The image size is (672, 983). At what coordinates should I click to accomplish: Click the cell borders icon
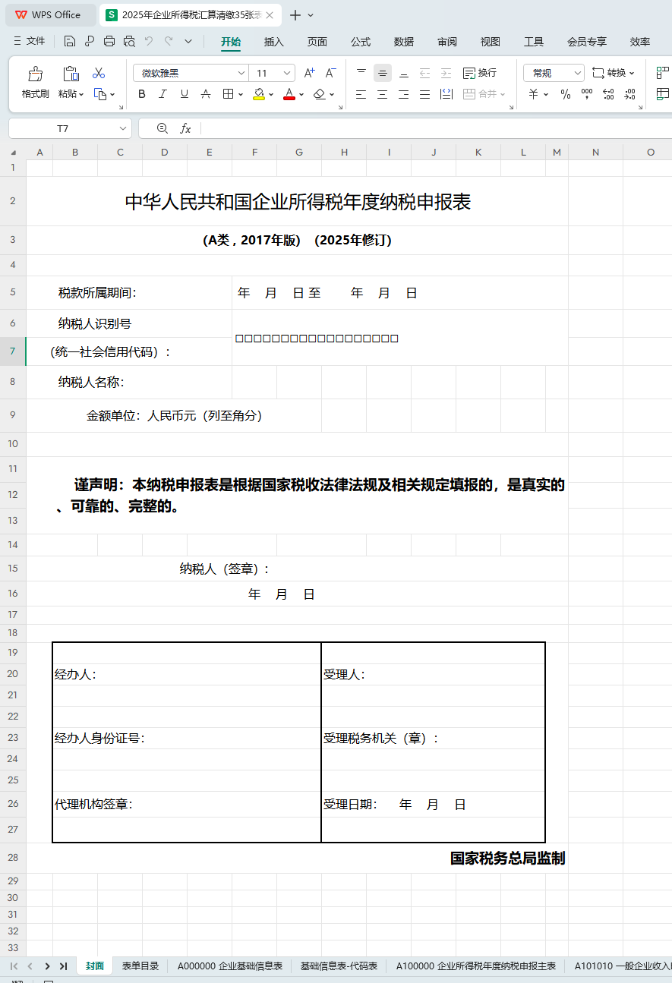(228, 94)
